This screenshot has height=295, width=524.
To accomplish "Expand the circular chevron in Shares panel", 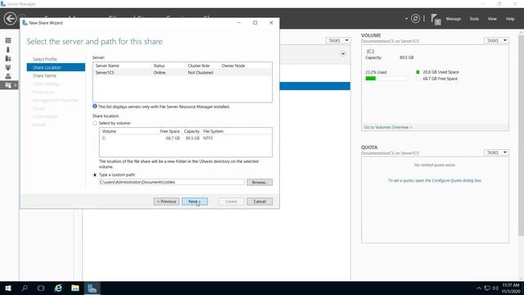I will (343, 53).
